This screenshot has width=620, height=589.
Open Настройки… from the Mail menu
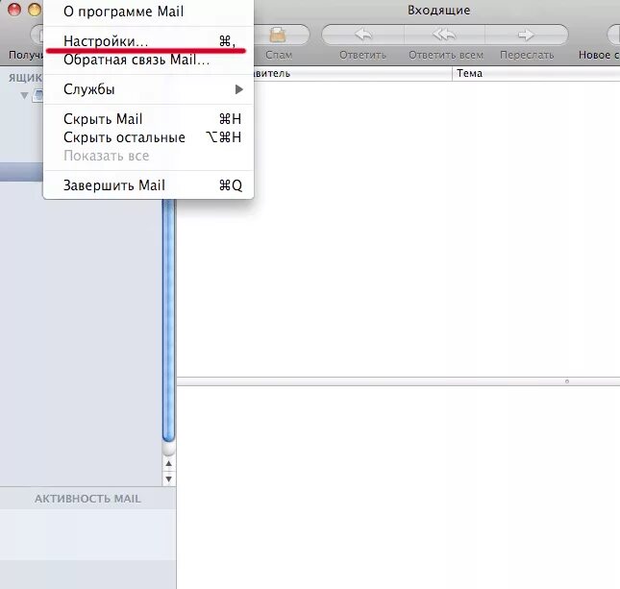coord(148,41)
